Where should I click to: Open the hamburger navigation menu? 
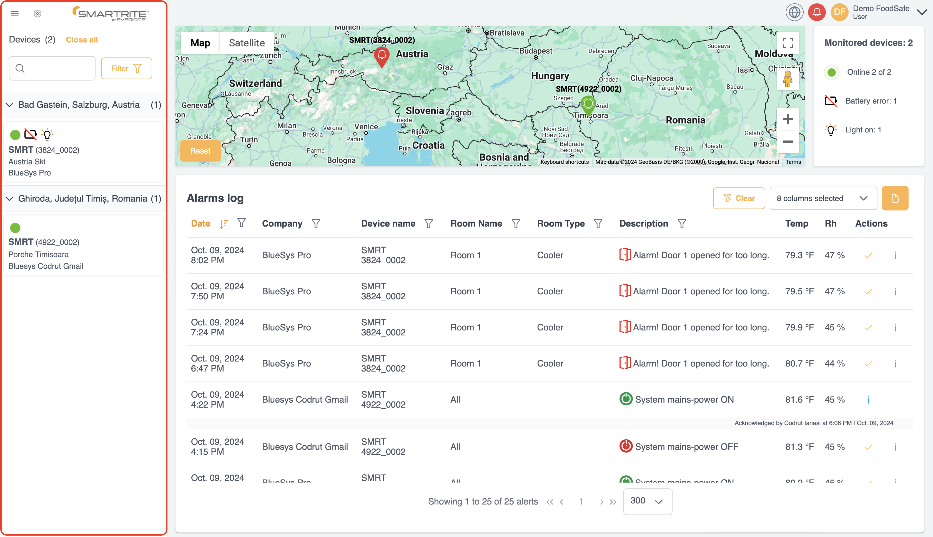[x=14, y=13]
